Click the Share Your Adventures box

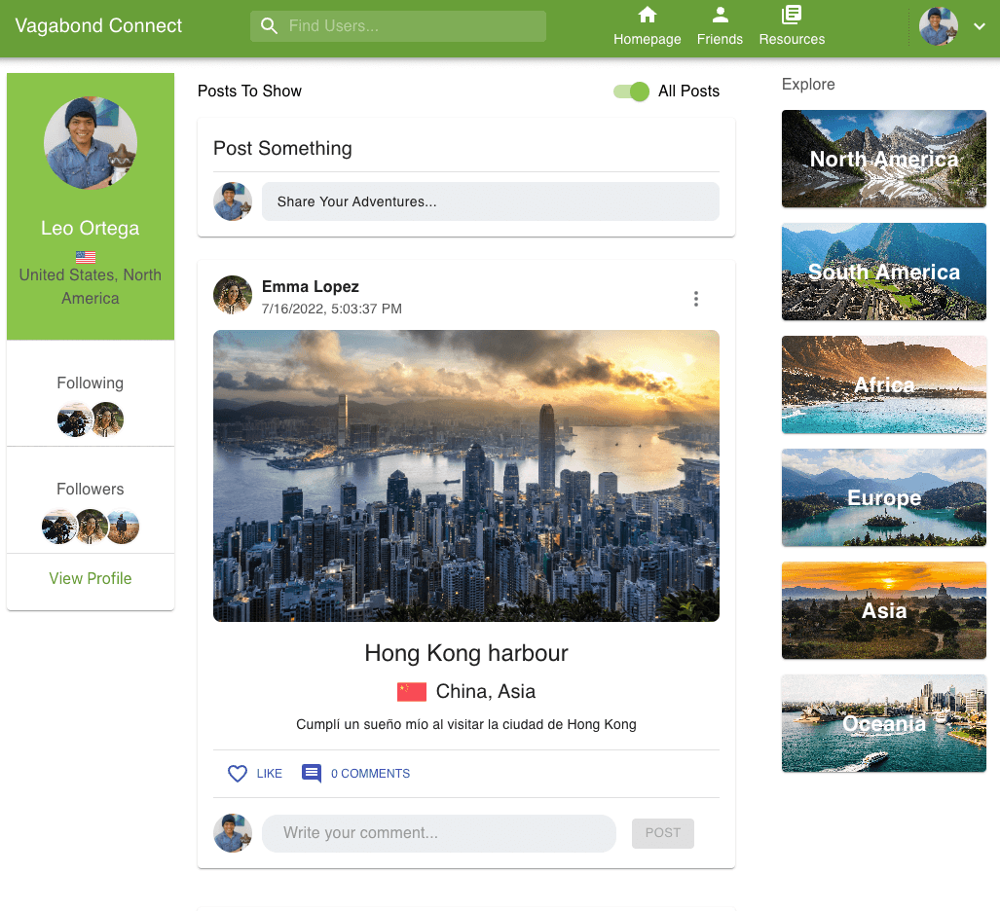tap(491, 201)
